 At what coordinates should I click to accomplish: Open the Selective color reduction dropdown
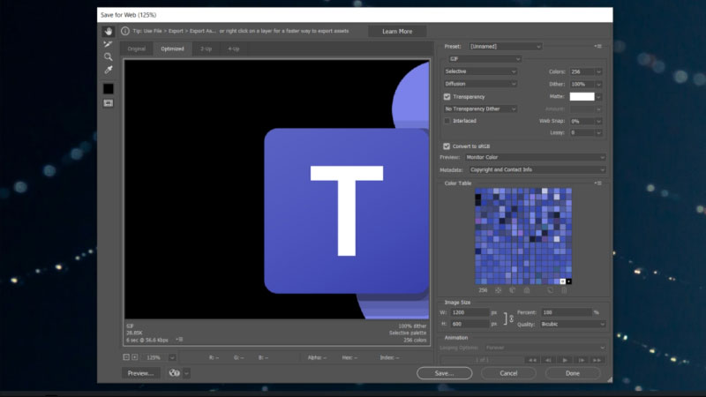click(x=480, y=71)
